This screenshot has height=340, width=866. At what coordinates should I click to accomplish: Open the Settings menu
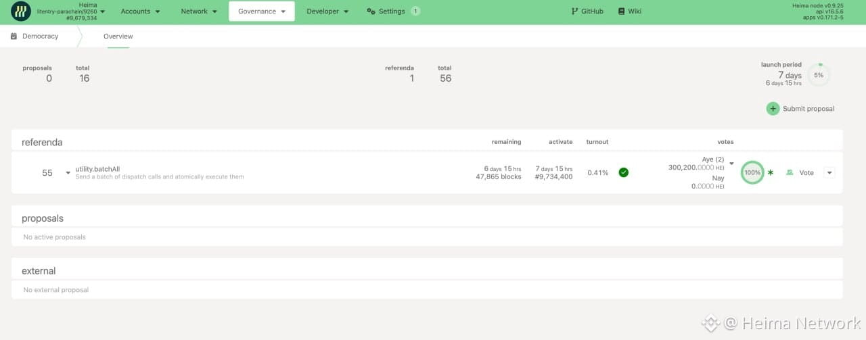(393, 11)
